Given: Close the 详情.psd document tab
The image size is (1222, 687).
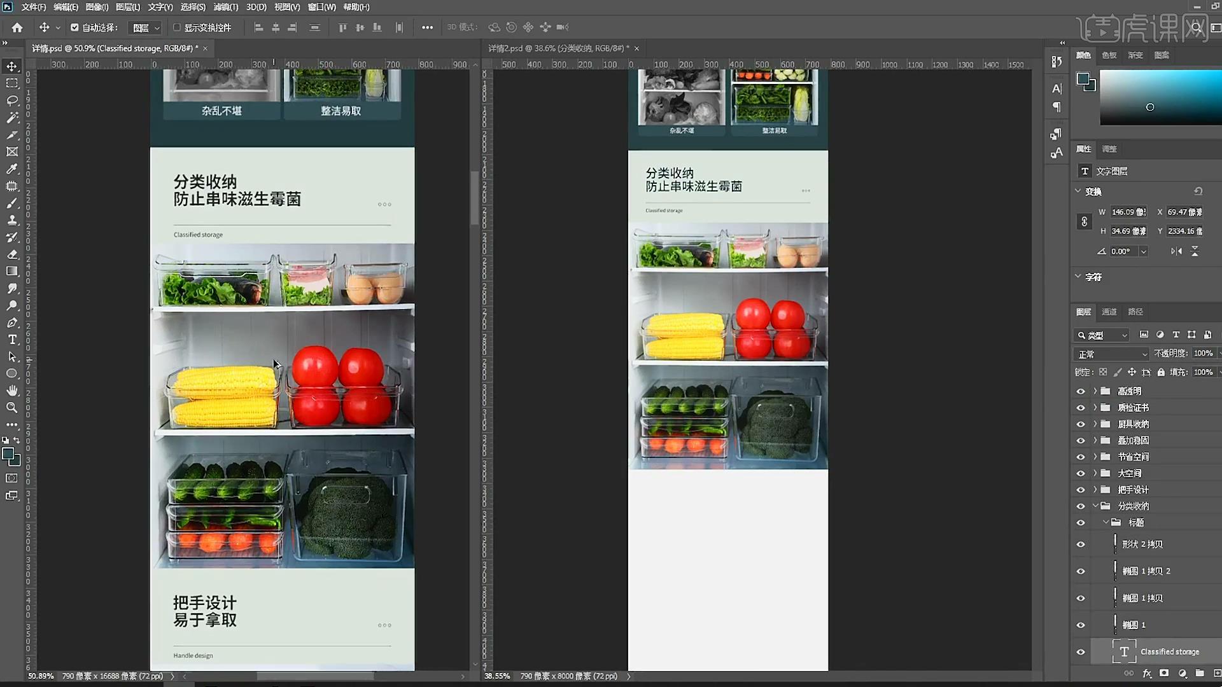Looking at the screenshot, I should [206, 48].
